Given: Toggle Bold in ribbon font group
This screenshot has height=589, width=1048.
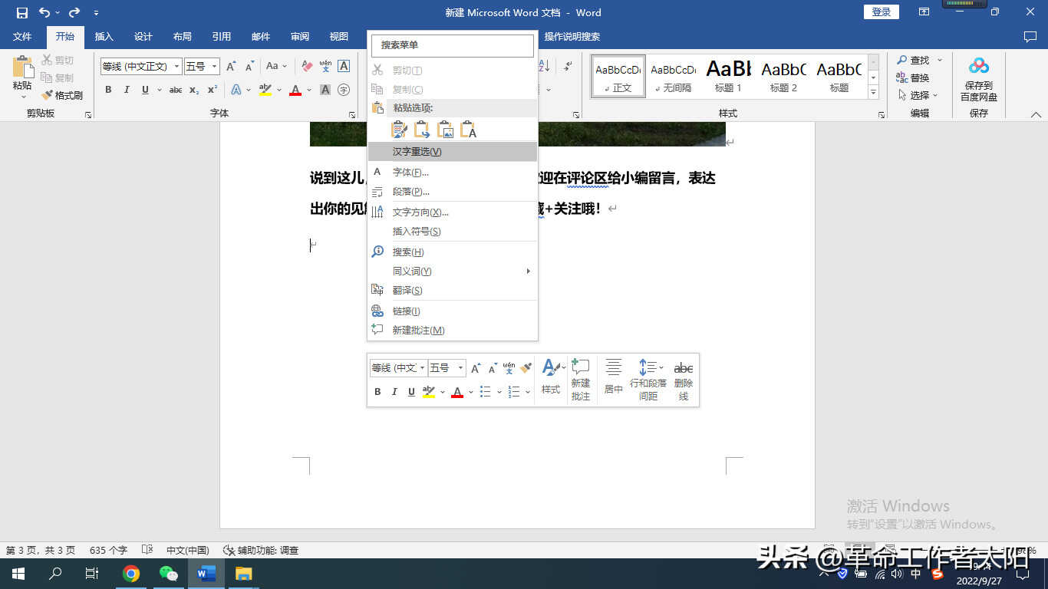Looking at the screenshot, I should (x=108, y=90).
